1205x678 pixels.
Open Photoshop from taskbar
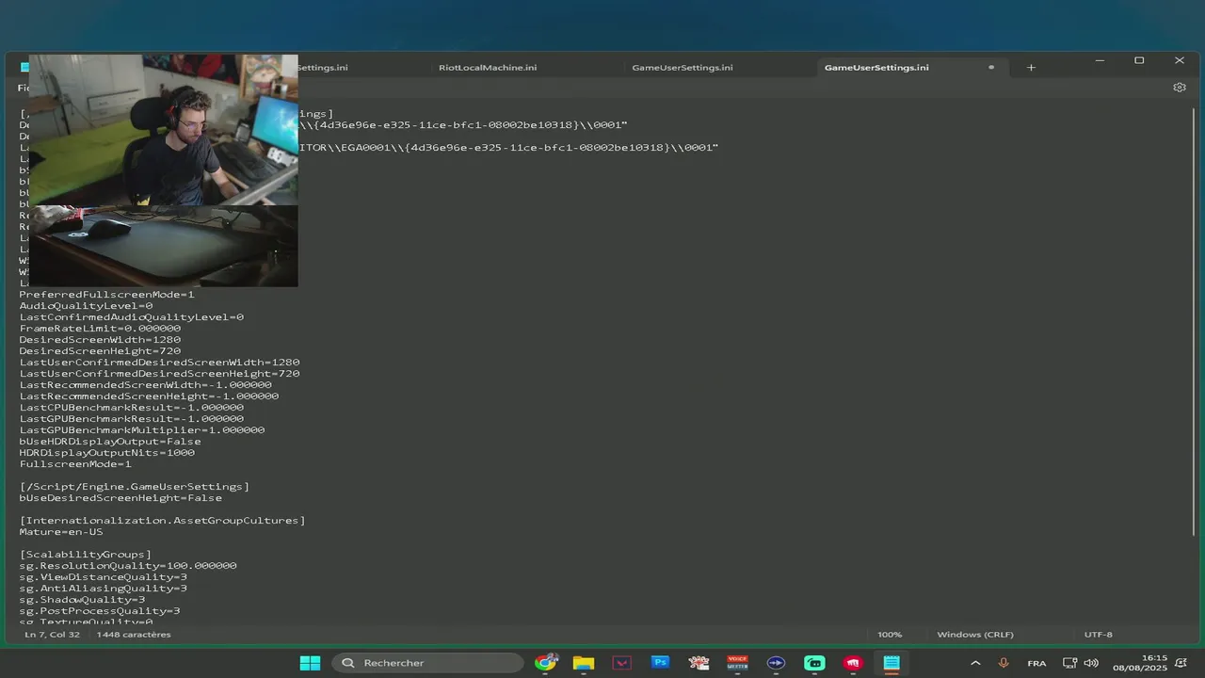coord(660,663)
